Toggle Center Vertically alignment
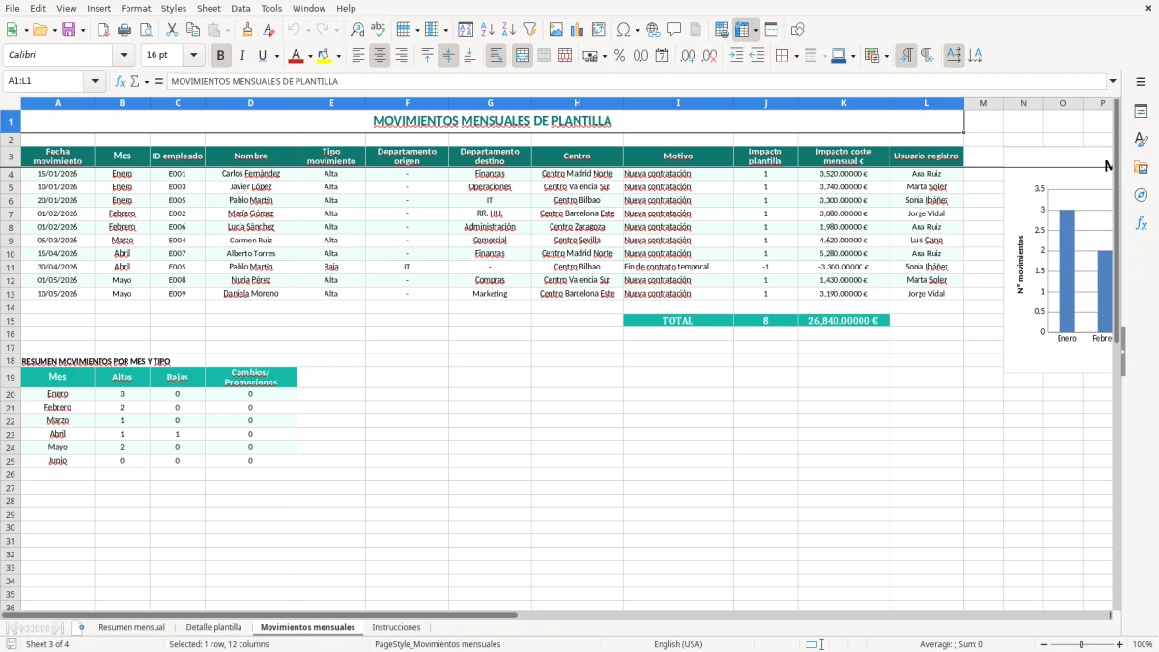This screenshot has height=652, width=1159. pyautogui.click(x=448, y=56)
